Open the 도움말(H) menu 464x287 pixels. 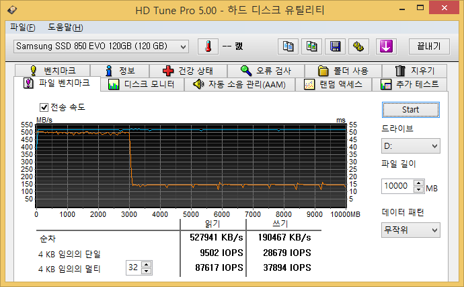[65, 28]
